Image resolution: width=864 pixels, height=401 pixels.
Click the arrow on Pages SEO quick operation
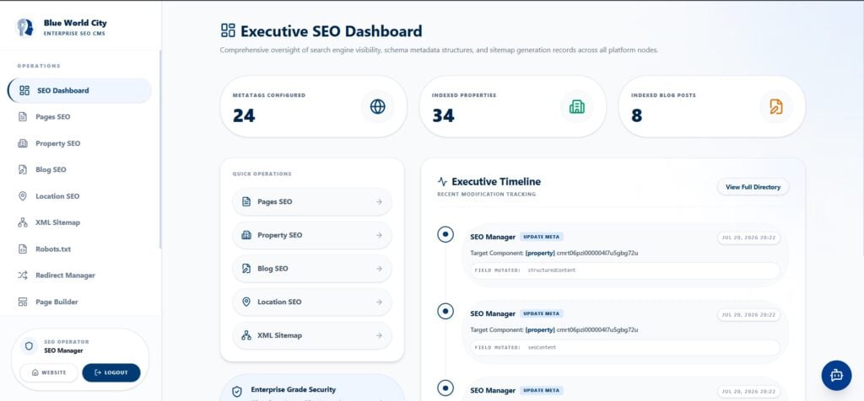coord(379,202)
